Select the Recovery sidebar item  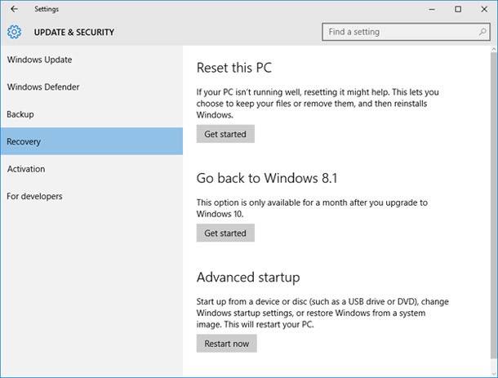(24, 141)
